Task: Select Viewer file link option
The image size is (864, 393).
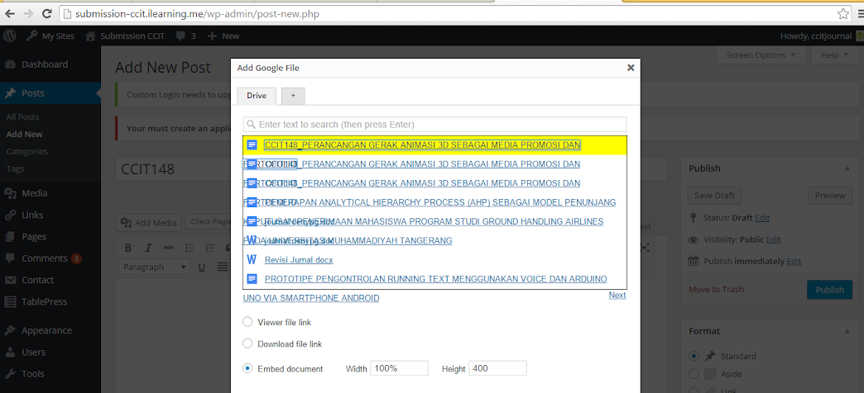Action: click(x=248, y=322)
